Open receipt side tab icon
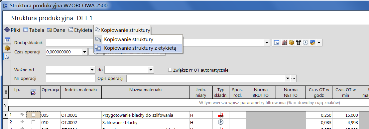Screen dimensions: 369x129 7,56
